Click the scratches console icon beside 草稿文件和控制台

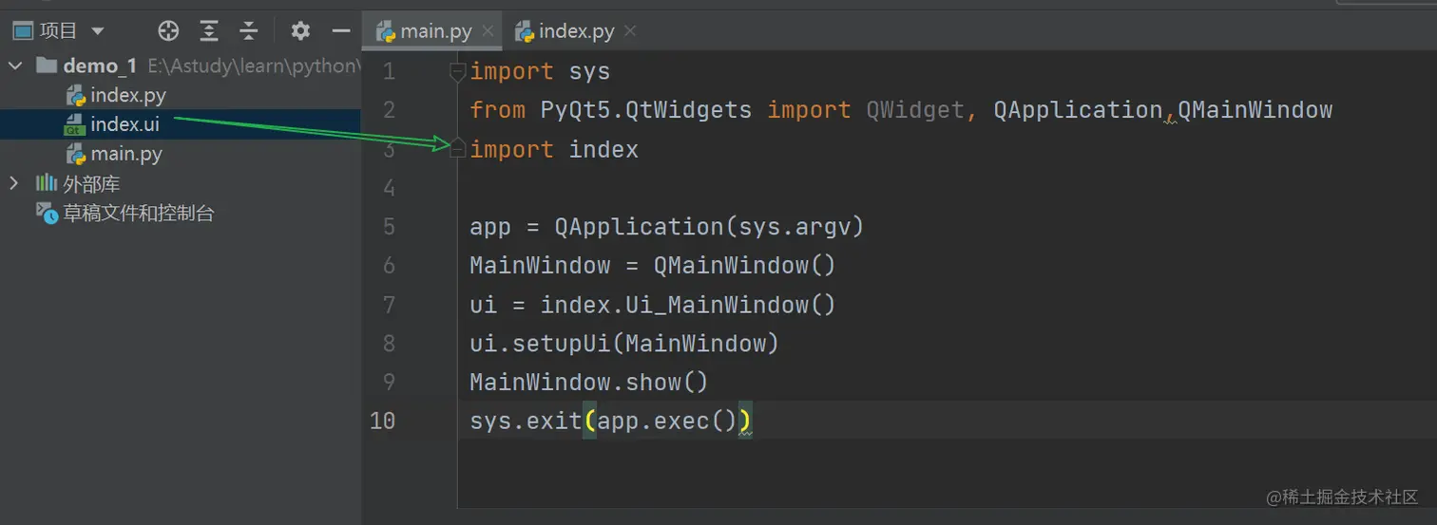[47, 213]
